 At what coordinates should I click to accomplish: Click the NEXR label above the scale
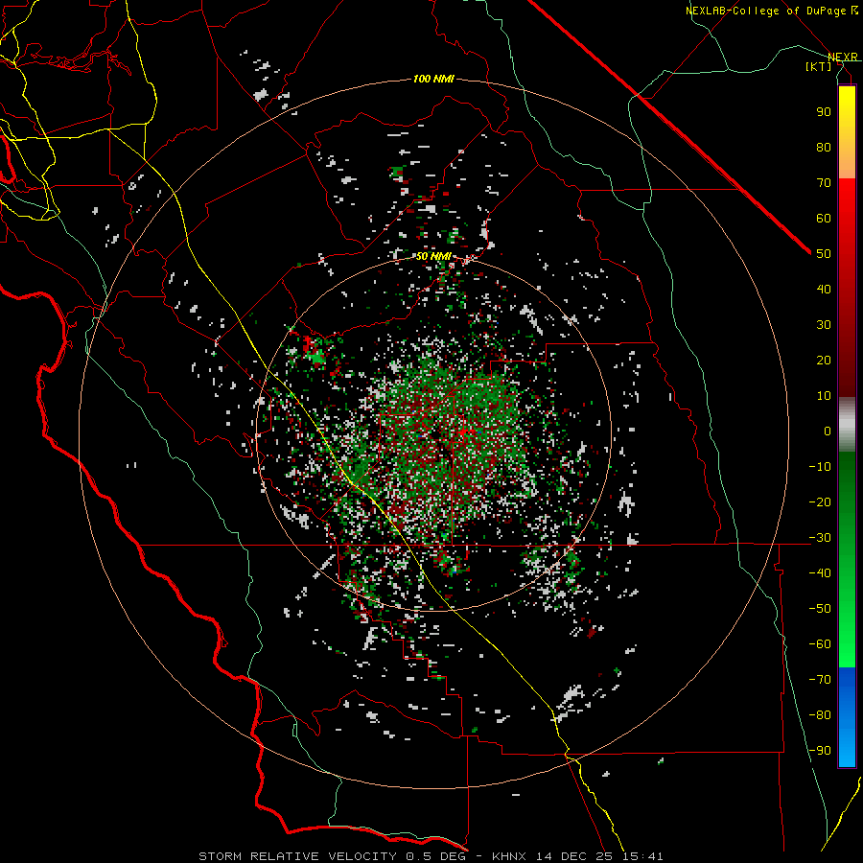pos(843,57)
